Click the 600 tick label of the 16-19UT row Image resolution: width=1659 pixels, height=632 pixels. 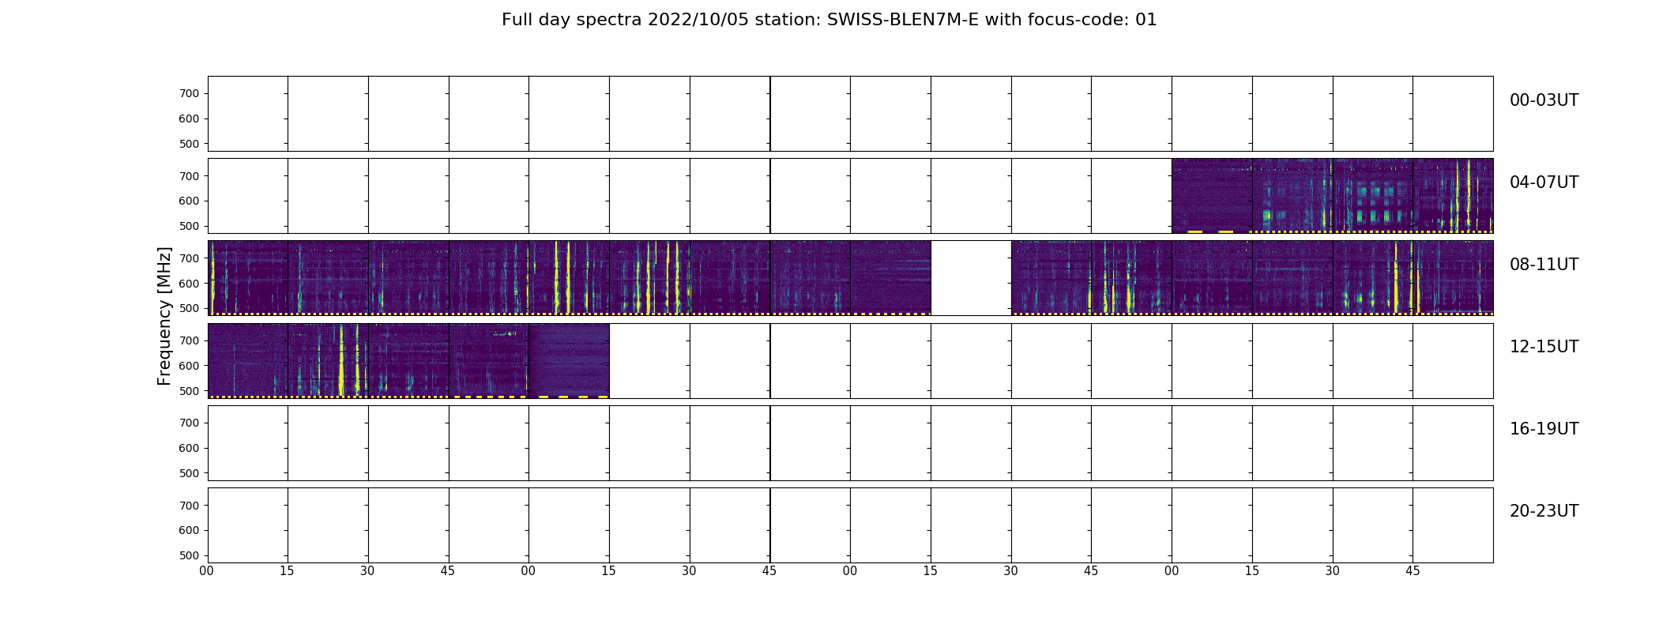[189, 448]
